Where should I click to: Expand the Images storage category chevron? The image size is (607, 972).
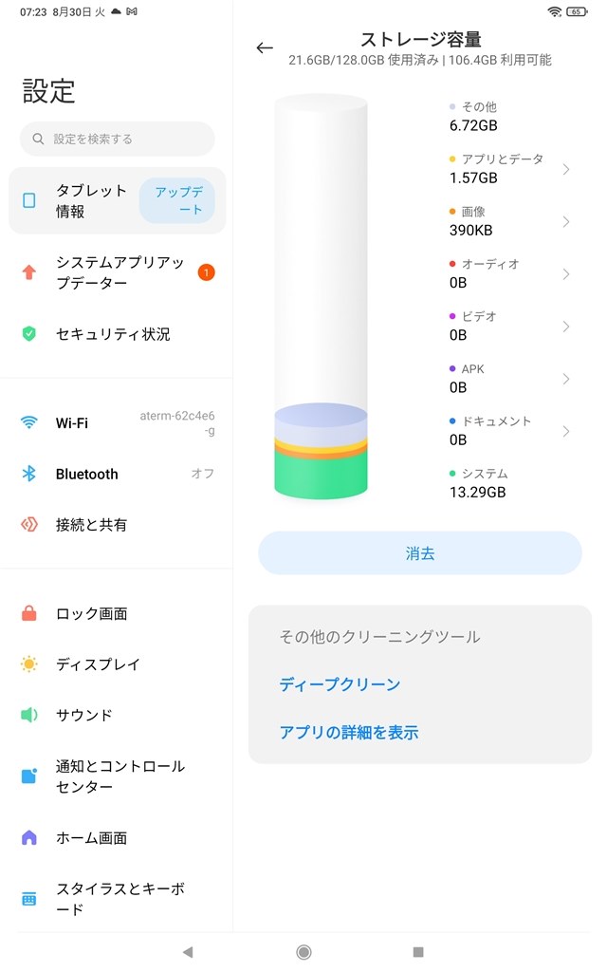click(566, 222)
